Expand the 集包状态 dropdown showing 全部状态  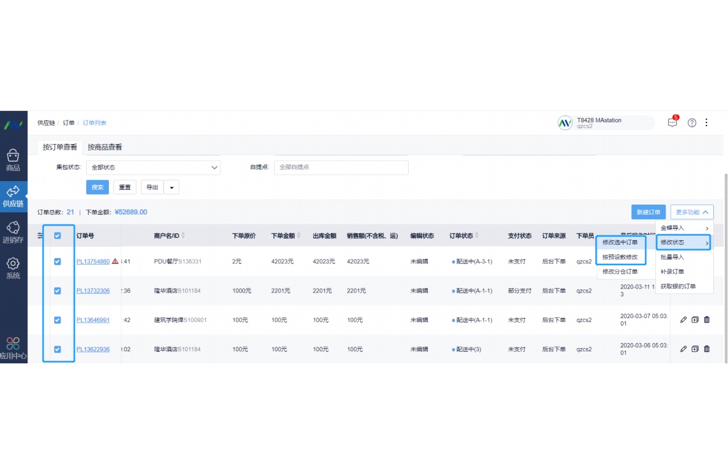point(153,168)
